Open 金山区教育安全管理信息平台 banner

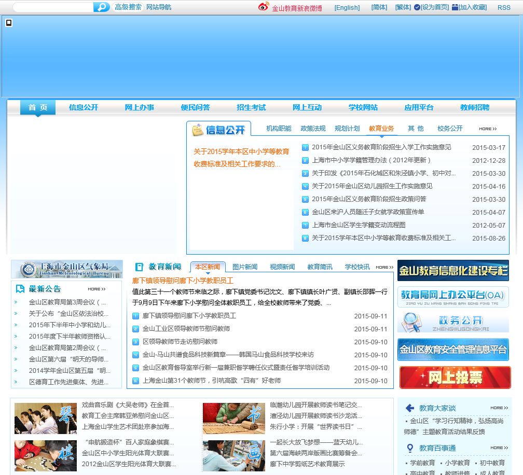453,350
